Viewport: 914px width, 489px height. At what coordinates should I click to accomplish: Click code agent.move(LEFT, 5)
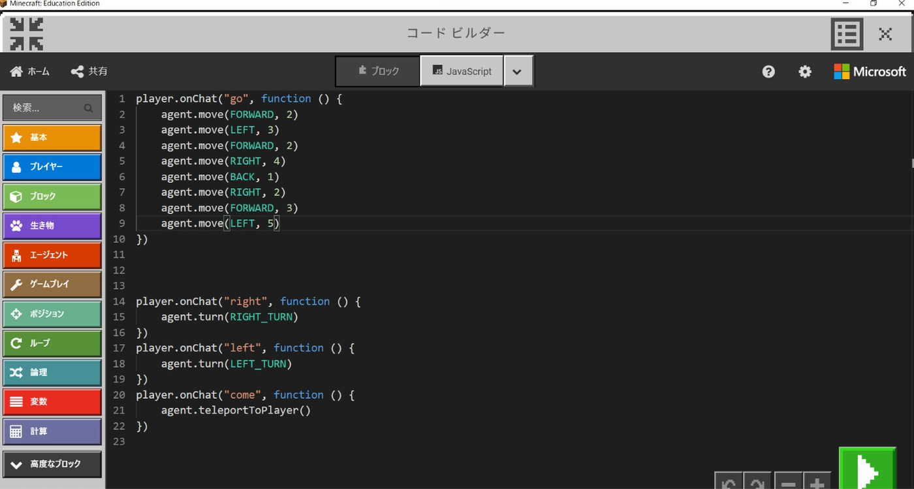click(x=220, y=223)
